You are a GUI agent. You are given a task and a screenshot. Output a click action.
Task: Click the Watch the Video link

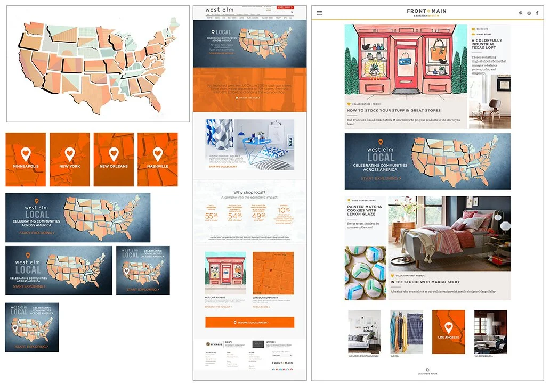pyautogui.click(x=249, y=98)
